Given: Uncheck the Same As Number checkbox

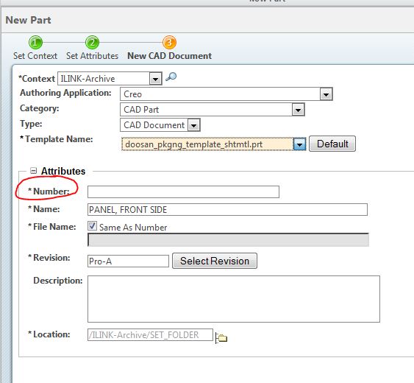Looking at the screenshot, I should pos(92,226).
